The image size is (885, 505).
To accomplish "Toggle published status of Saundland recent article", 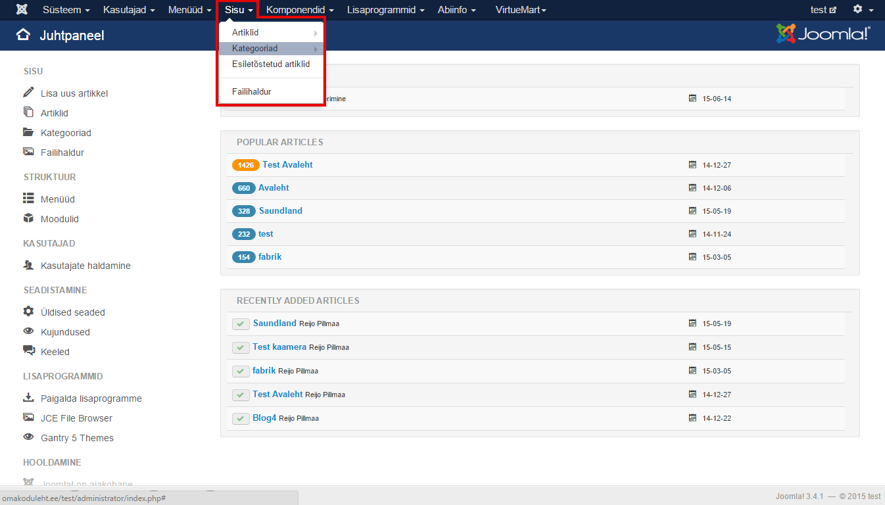I will click(x=241, y=324).
